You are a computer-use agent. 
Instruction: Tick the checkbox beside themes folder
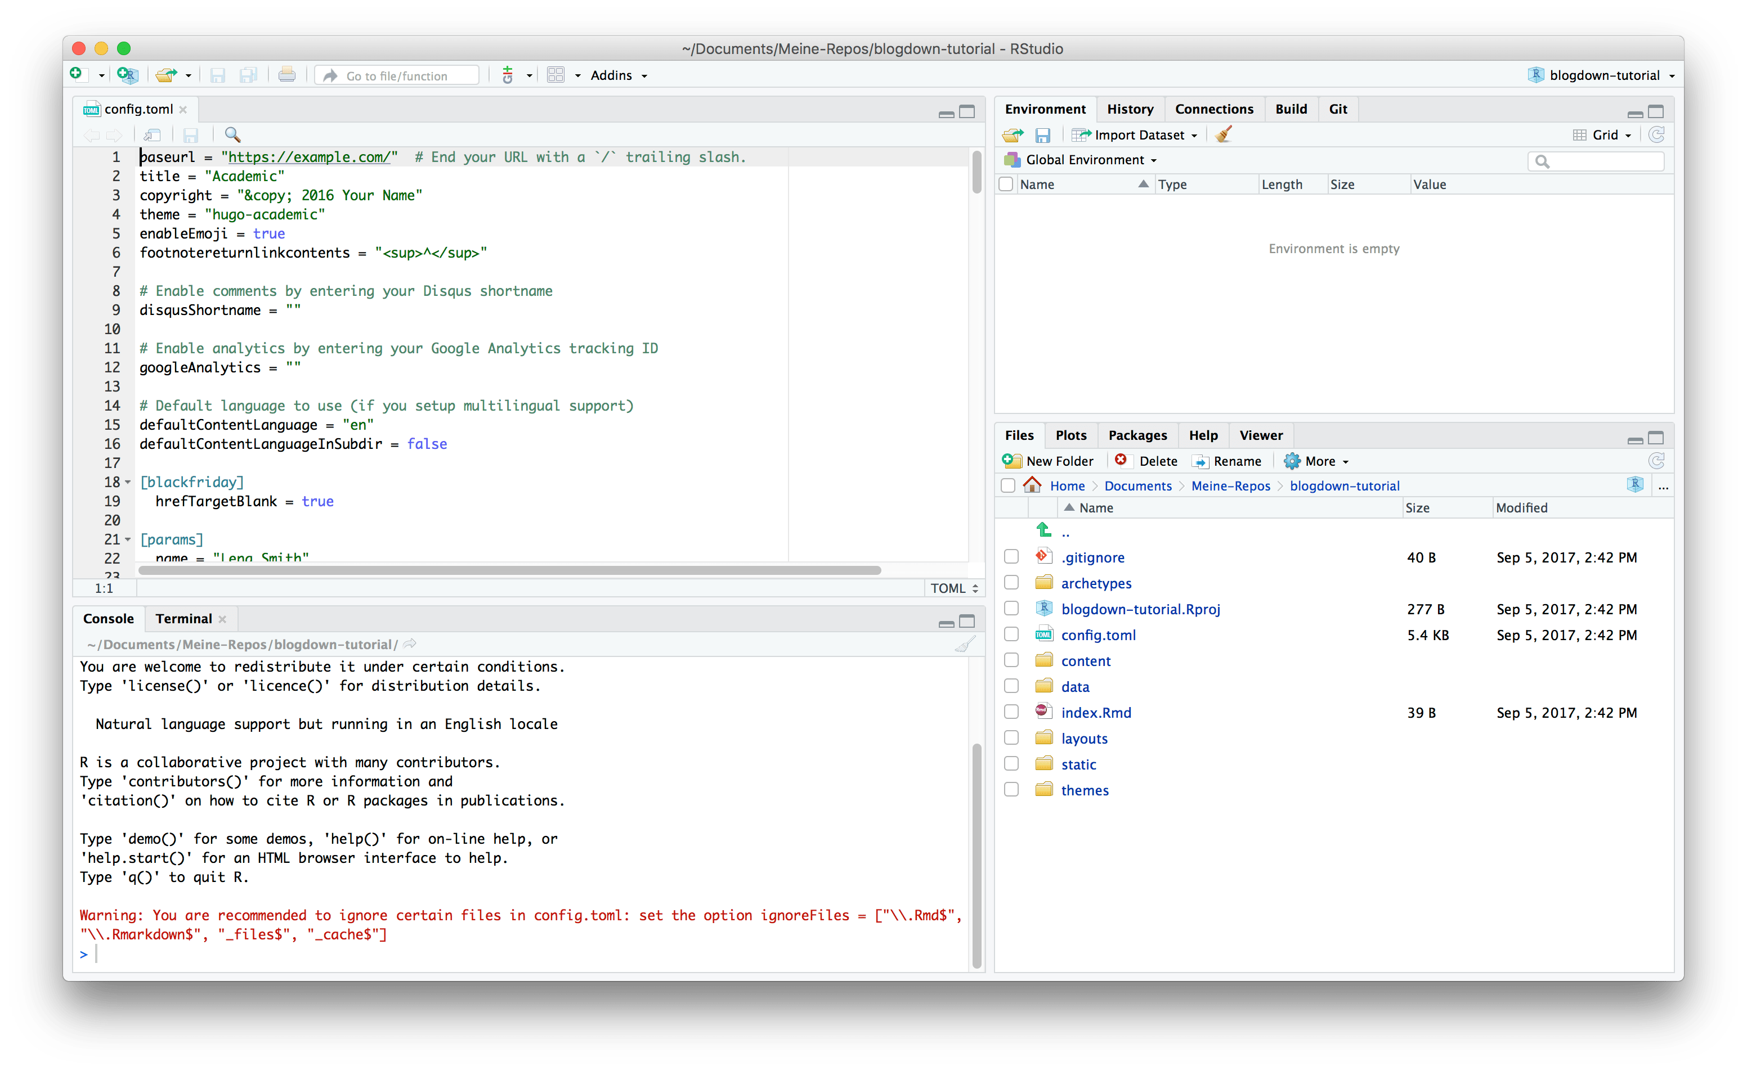point(1012,790)
